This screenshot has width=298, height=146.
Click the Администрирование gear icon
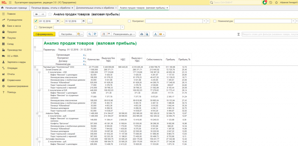click(x=3, y=86)
